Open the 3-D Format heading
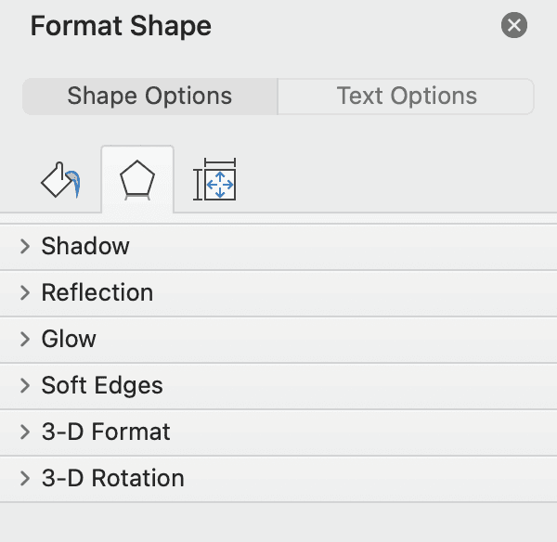 (106, 432)
